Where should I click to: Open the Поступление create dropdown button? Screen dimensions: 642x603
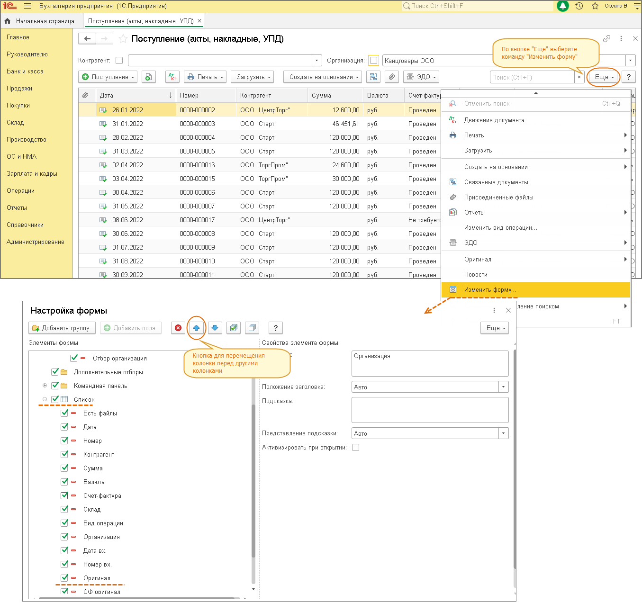pos(108,77)
